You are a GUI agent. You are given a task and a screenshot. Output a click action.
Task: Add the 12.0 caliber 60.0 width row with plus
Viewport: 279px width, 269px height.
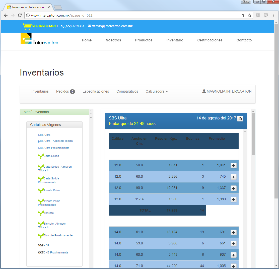point(233,177)
